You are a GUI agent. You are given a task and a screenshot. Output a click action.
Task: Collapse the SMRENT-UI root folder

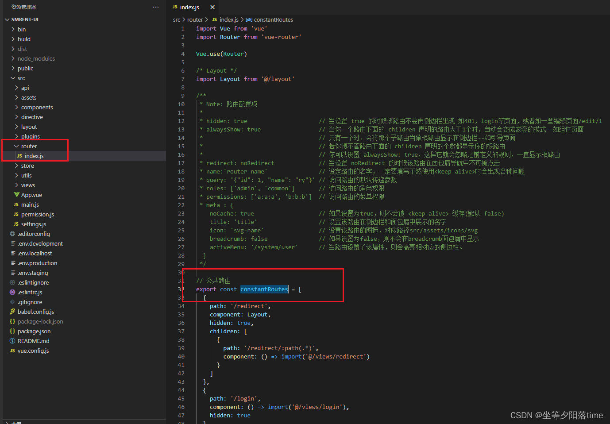click(7, 19)
